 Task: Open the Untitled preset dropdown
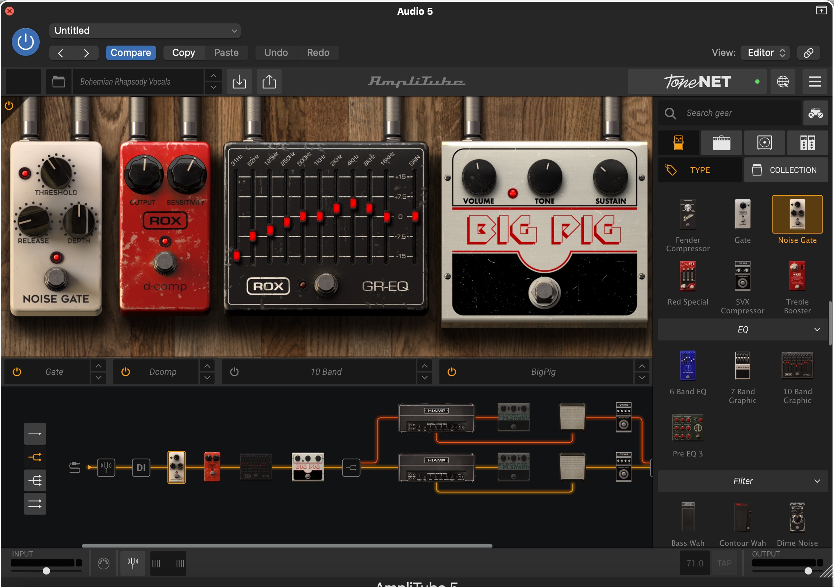click(145, 31)
